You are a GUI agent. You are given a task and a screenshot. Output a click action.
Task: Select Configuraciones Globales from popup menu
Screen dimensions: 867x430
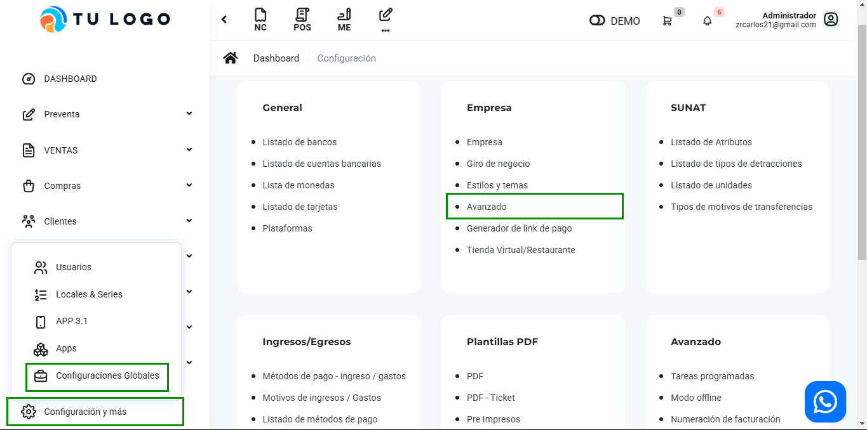tap(107, 375)
